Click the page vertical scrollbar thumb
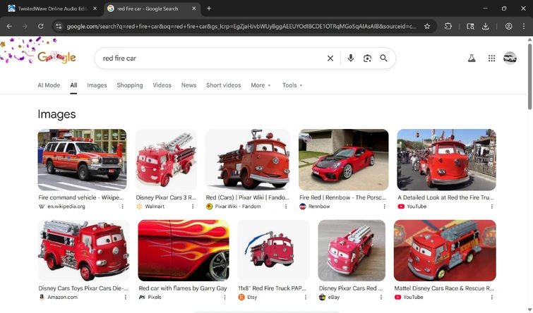The image size is (533, 313). coord(529,76)
